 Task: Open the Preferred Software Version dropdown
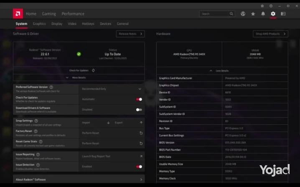pyautogui.click(x=112, y=89)
